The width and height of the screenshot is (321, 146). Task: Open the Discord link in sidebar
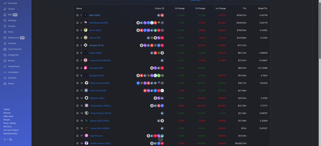point(7,113)
